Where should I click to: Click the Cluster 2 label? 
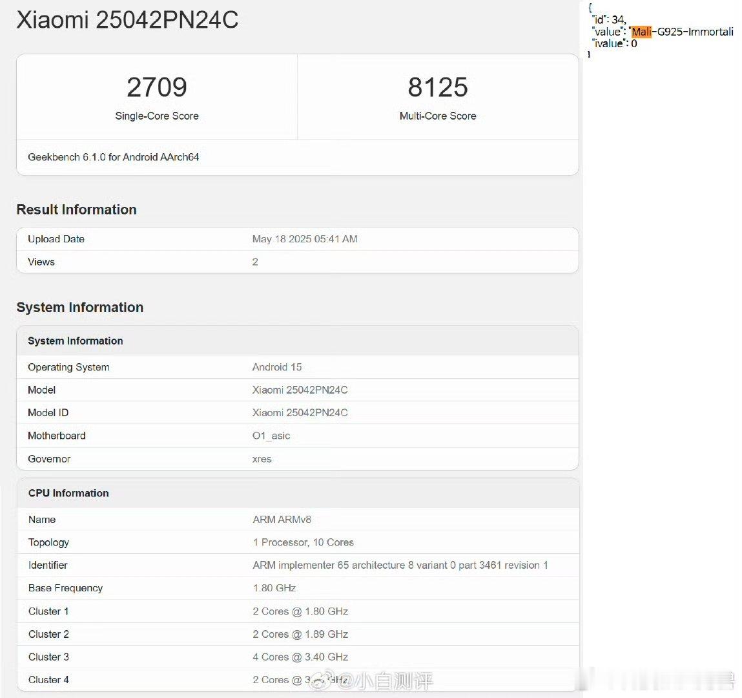(48, 634)
